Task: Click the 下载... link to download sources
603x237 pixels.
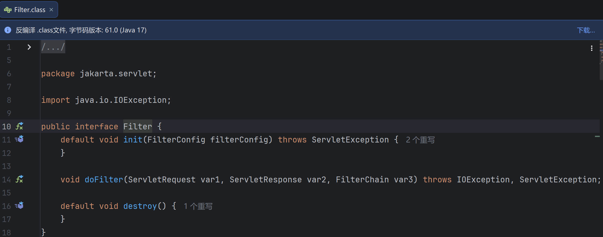Action: tap(586, 30)
